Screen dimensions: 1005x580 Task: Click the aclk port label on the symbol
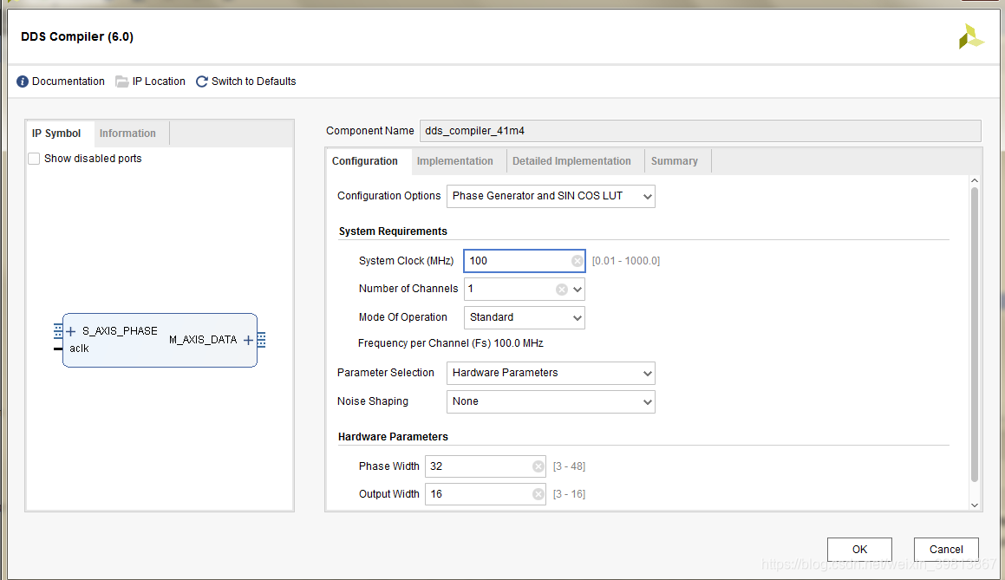(79, 348)
